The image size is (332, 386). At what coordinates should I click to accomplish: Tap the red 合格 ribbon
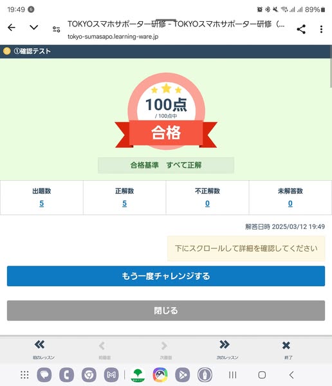[x=166, y=133]
